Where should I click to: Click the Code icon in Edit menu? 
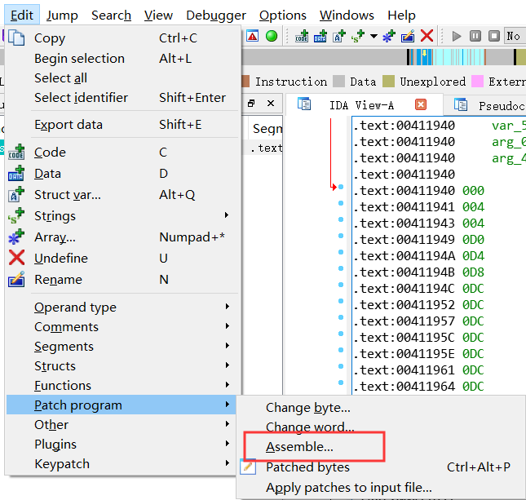coord(16,152)
